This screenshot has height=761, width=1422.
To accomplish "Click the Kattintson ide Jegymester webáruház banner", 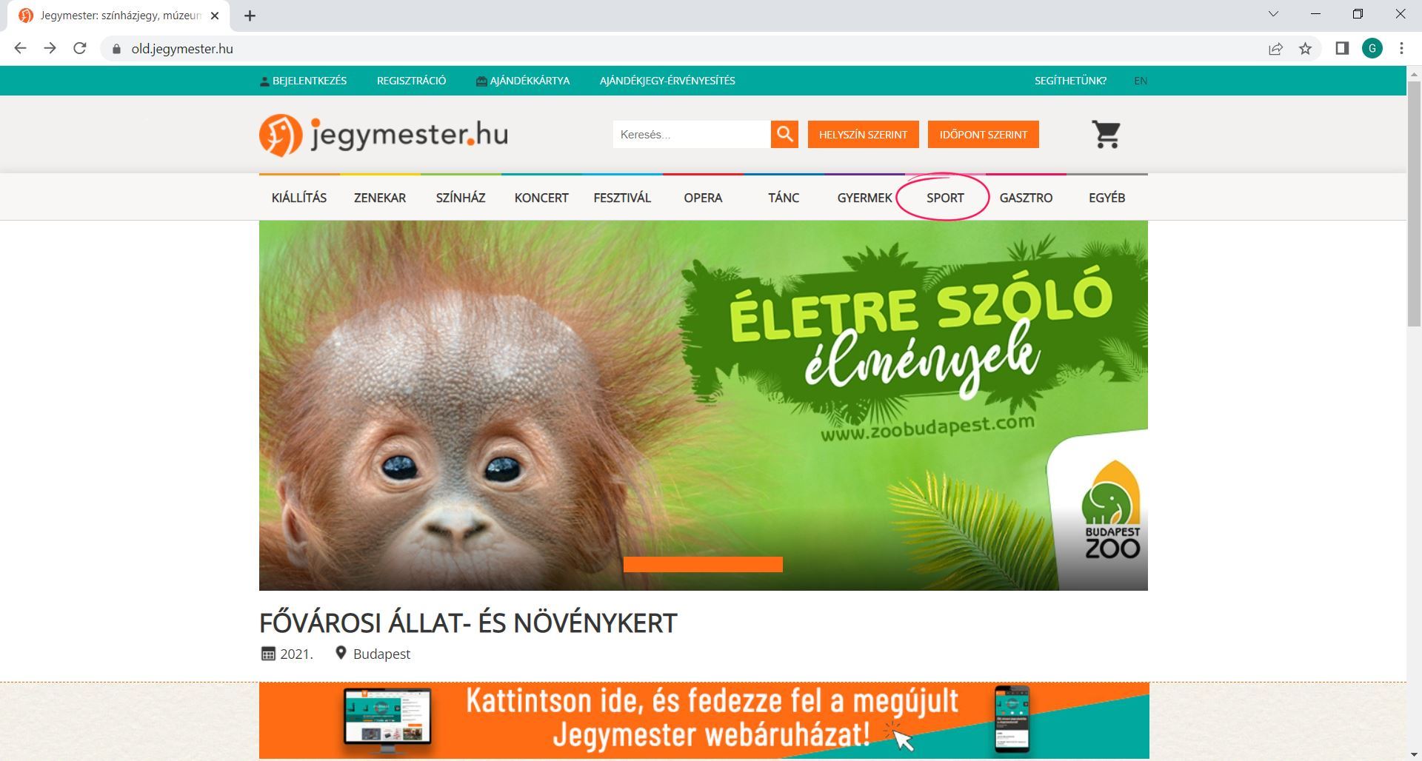I will click(704, 720).
